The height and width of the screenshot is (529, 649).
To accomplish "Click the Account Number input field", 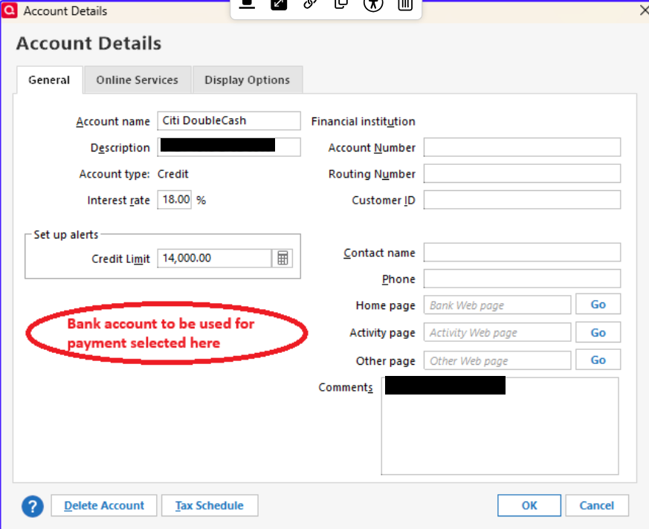I will click(522, 147).
